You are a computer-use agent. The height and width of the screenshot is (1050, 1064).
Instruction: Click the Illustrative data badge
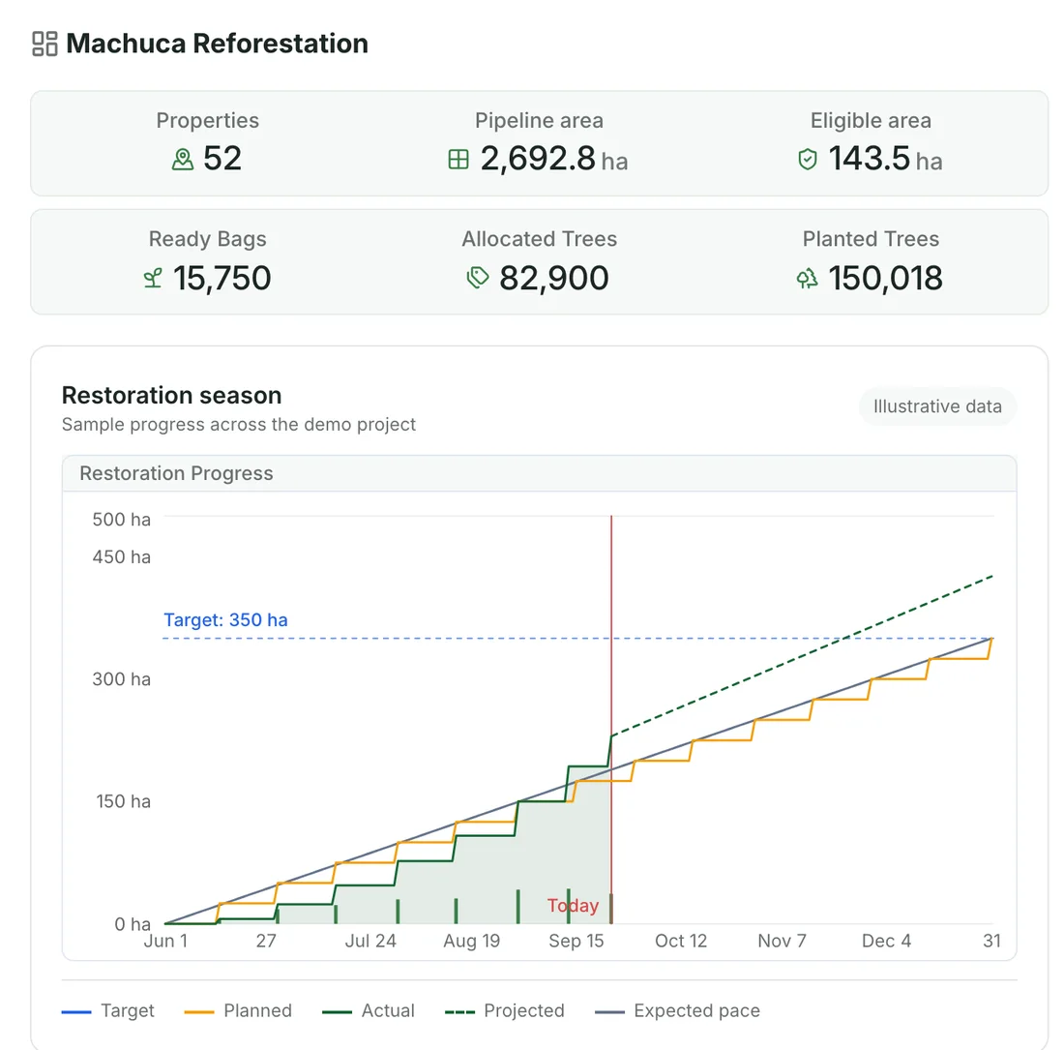point(937,406)
